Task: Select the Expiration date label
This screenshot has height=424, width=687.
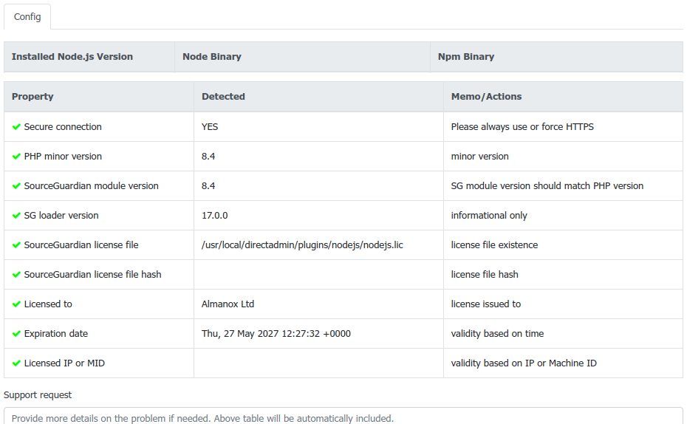Action: pos(55,334)
